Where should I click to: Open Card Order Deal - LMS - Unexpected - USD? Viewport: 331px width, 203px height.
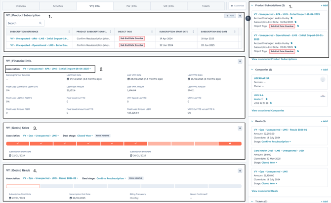(279, 151)
